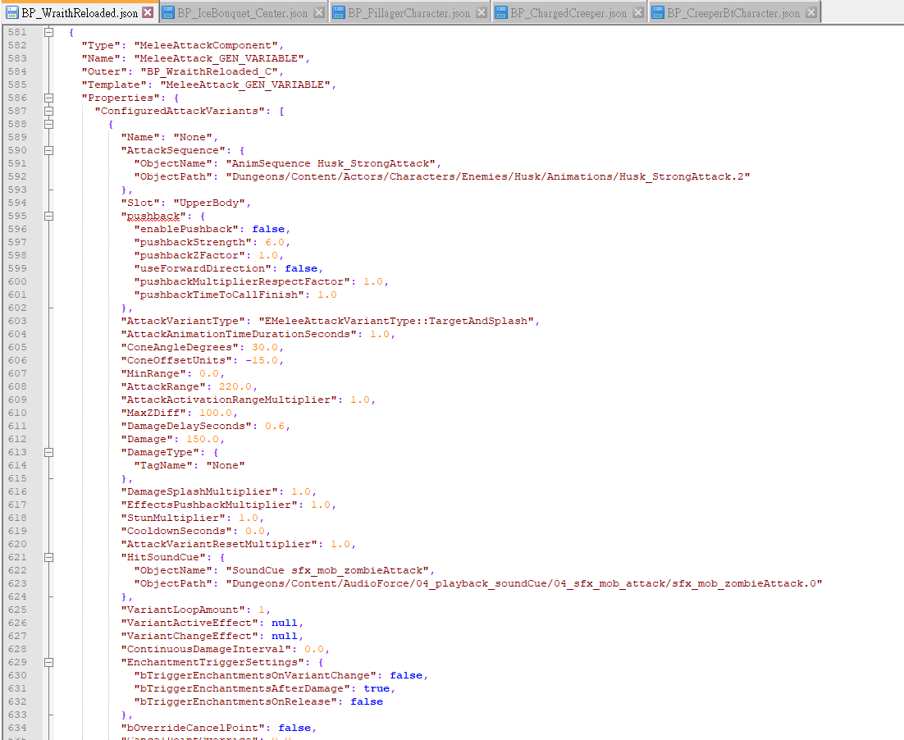Collapse the fold at line 581

point(49,32)
